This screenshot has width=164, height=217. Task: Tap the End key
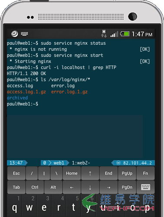(x=108, y=173)
